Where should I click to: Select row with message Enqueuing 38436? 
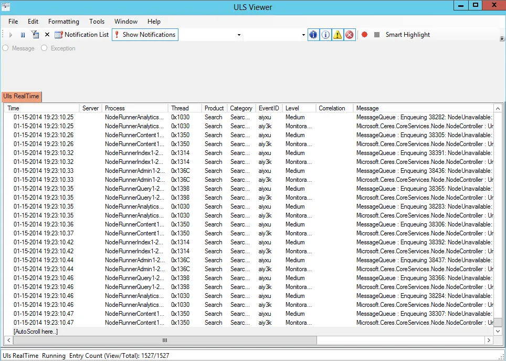(249, 171)
